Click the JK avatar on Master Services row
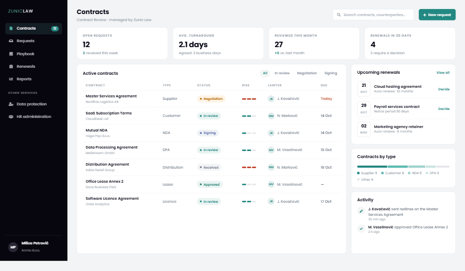This screenshot has width=465, height=271. (271, 99)
